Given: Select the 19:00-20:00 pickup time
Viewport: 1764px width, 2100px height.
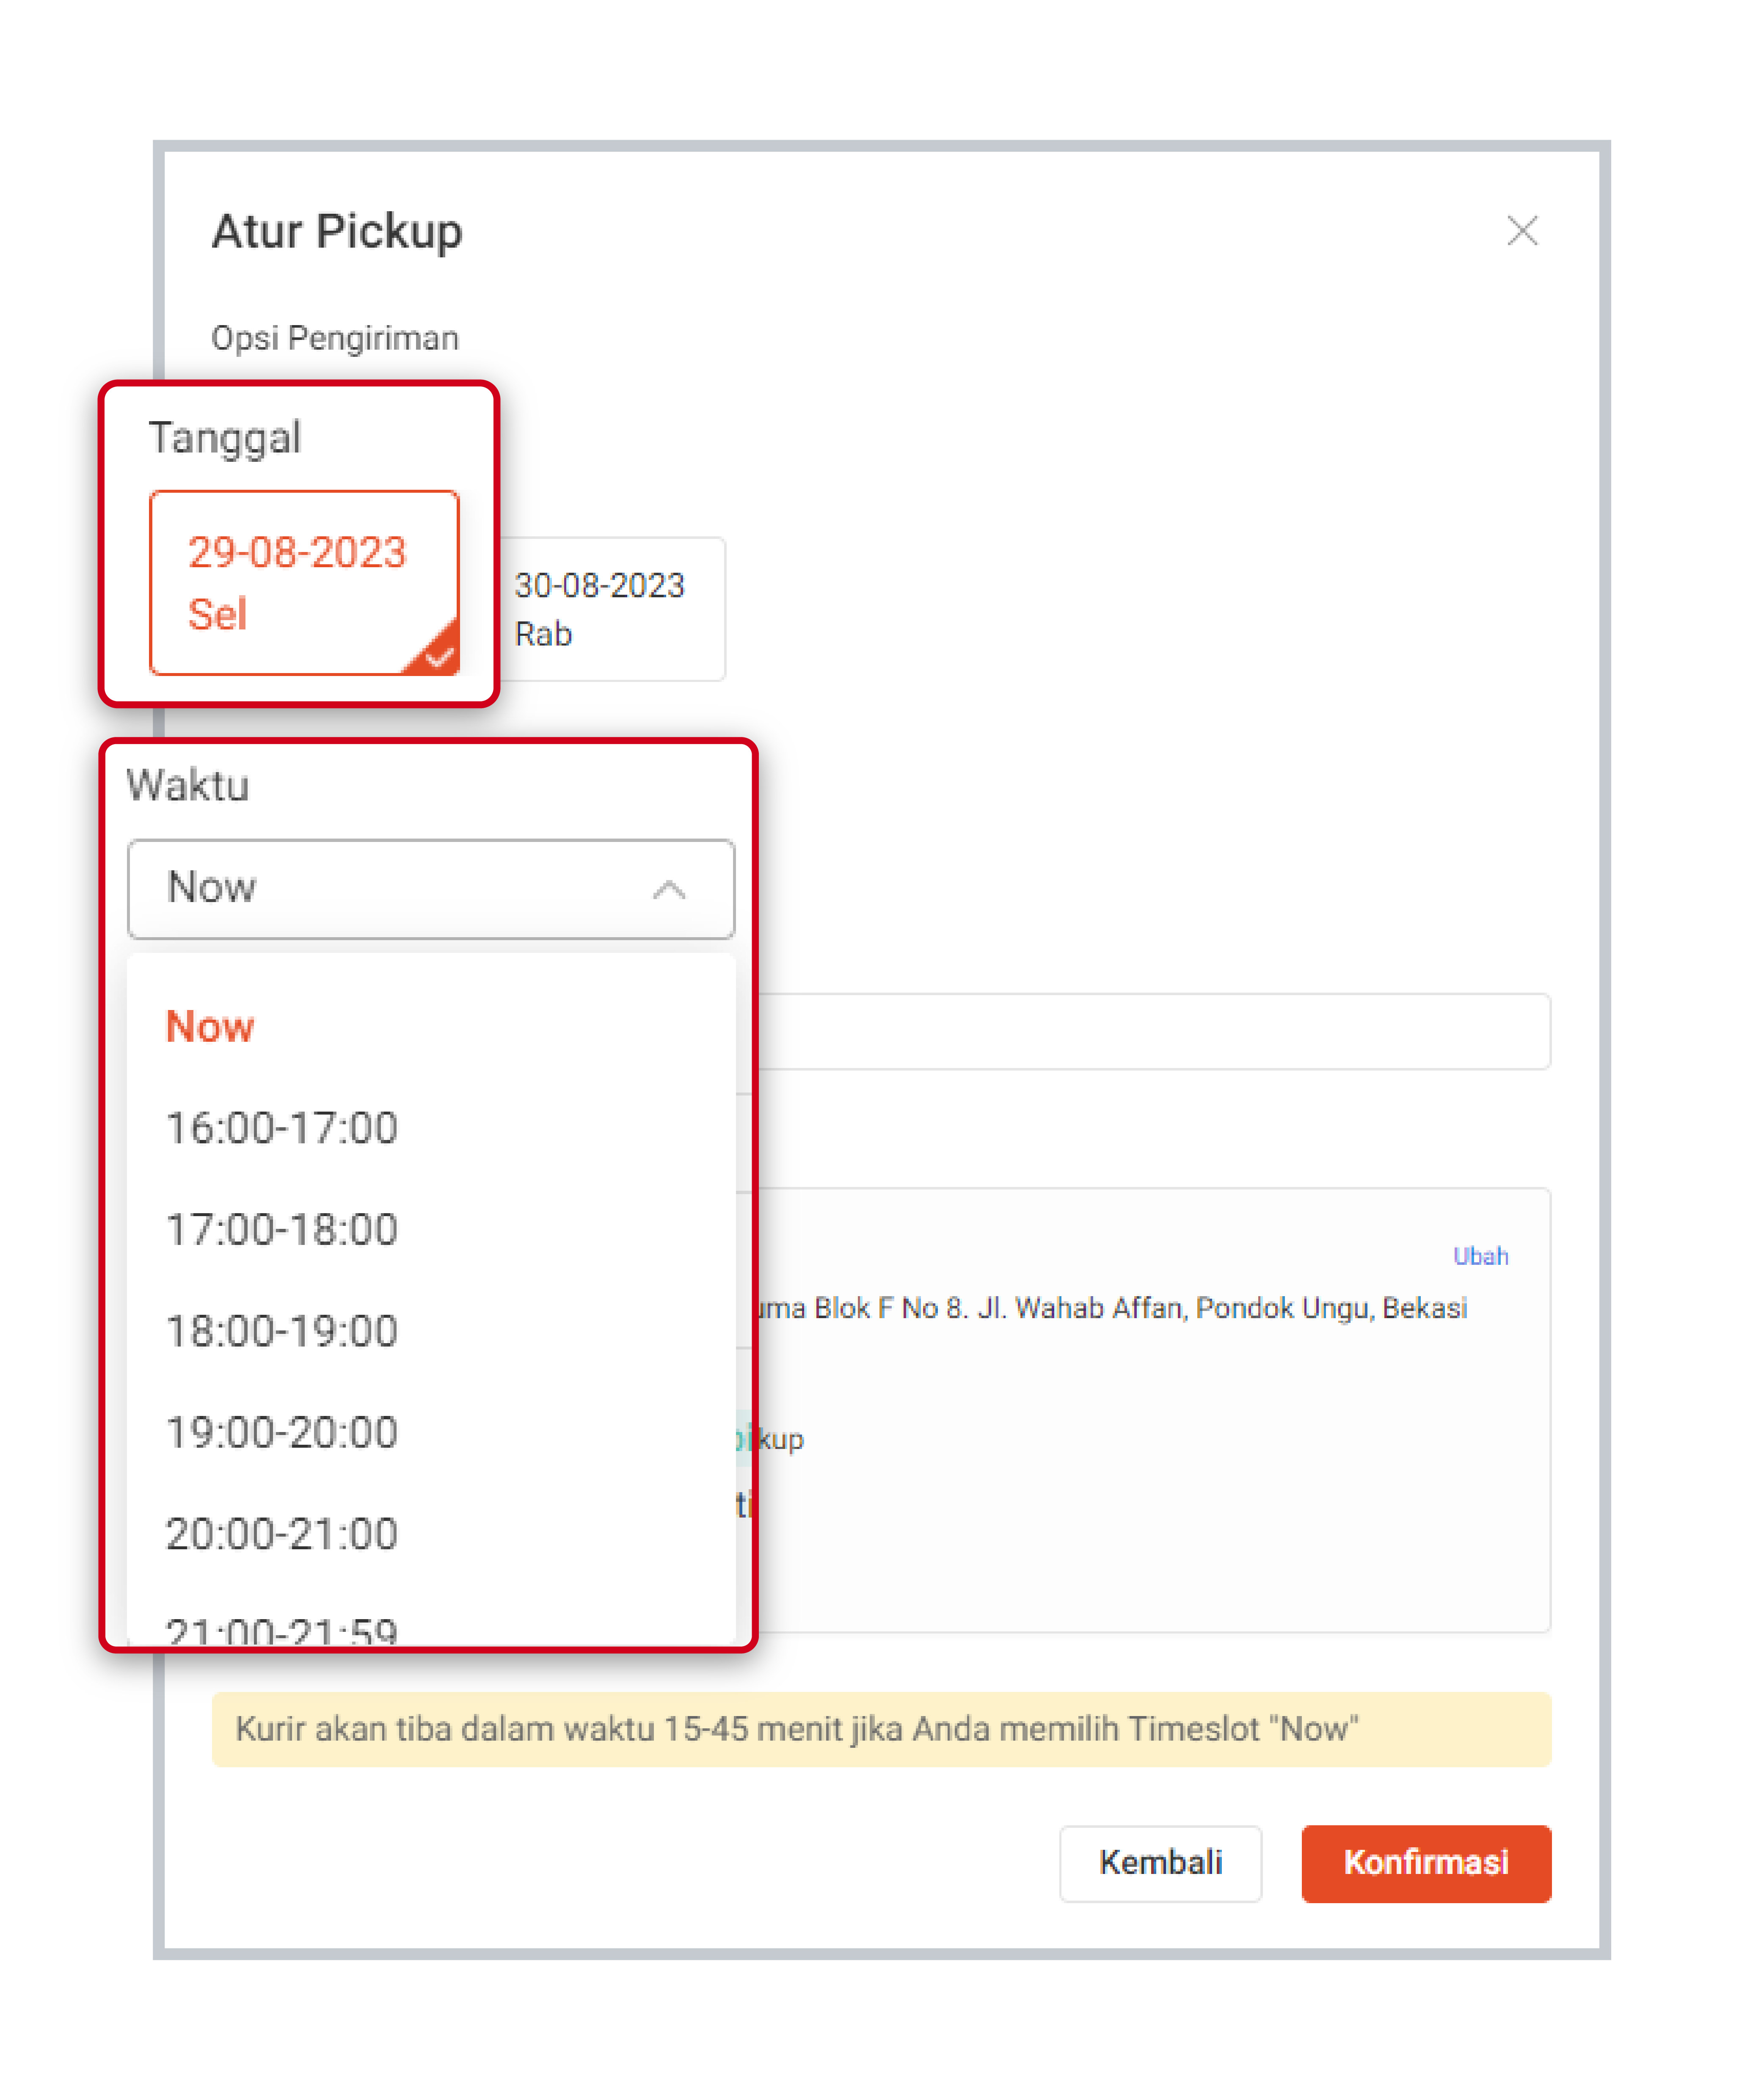Looking at the screenshot, I should tap(282, 1432).
